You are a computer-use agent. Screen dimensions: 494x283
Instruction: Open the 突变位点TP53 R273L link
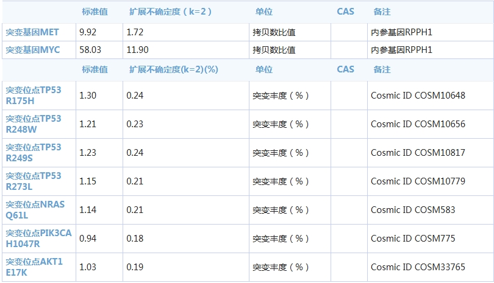[34, 181]
